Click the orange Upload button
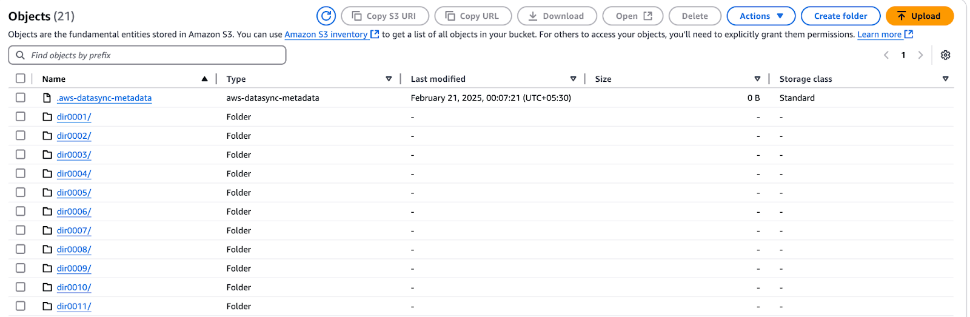970x317 pixels. (x=919, y=16)
